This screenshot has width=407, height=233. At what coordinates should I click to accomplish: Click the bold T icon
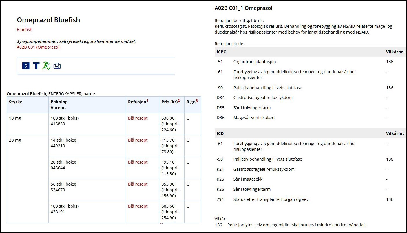[36, 66]
